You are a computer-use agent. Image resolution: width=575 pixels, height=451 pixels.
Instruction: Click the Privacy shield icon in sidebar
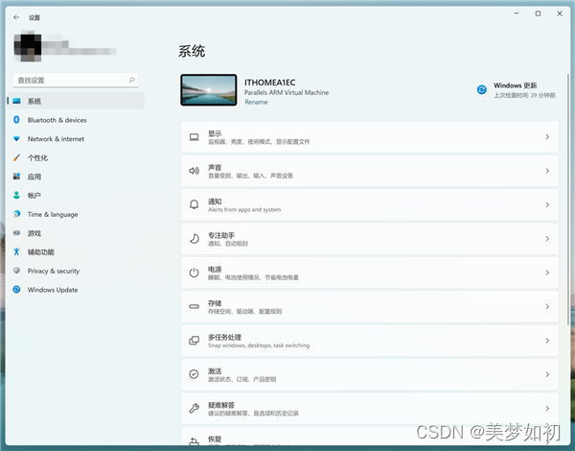pos(16,271)
